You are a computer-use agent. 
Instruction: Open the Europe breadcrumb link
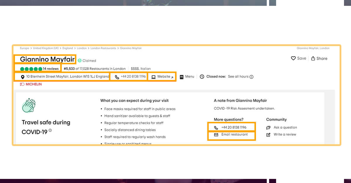tap(25, 48)
